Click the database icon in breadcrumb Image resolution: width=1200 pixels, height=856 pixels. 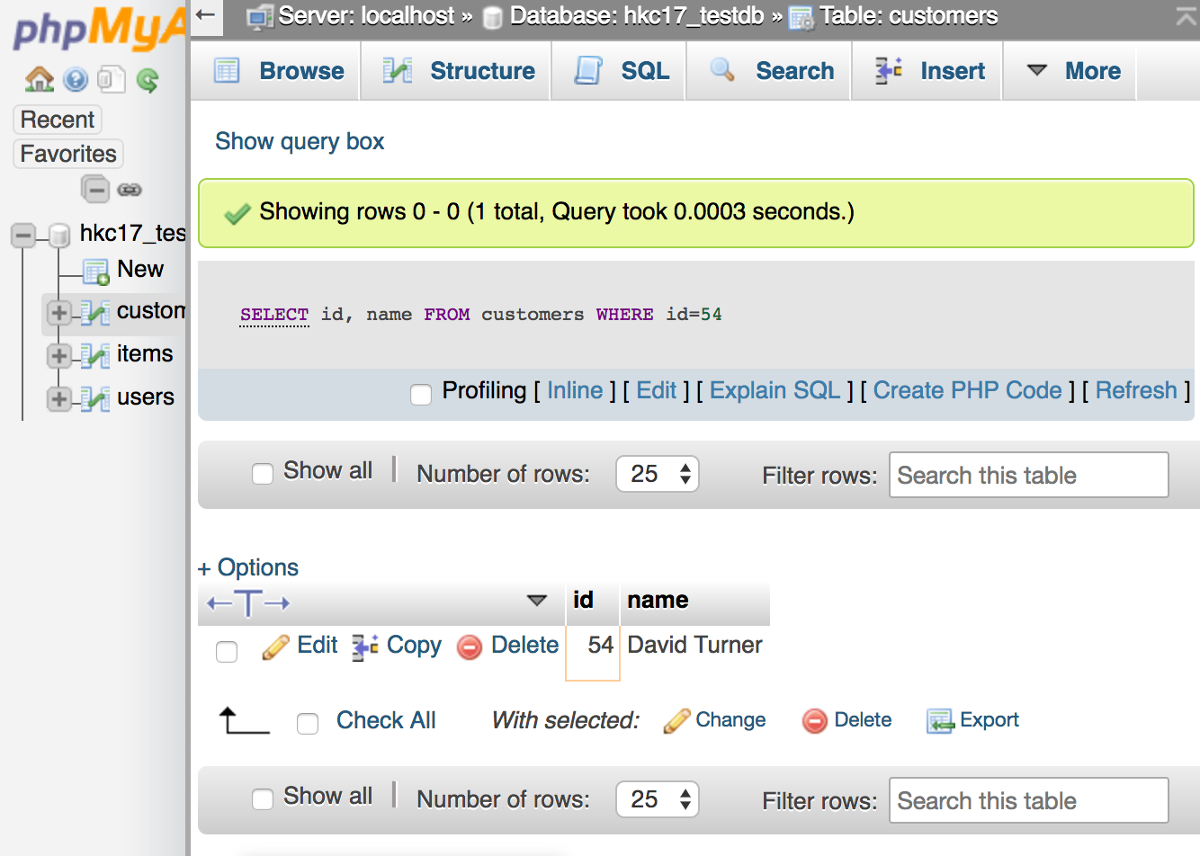pos(492,17)
